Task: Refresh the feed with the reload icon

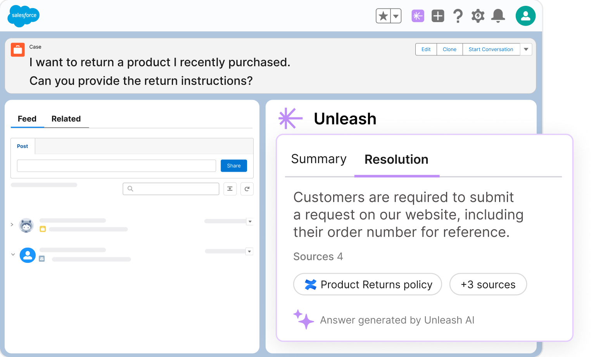Action: point(247,189)
